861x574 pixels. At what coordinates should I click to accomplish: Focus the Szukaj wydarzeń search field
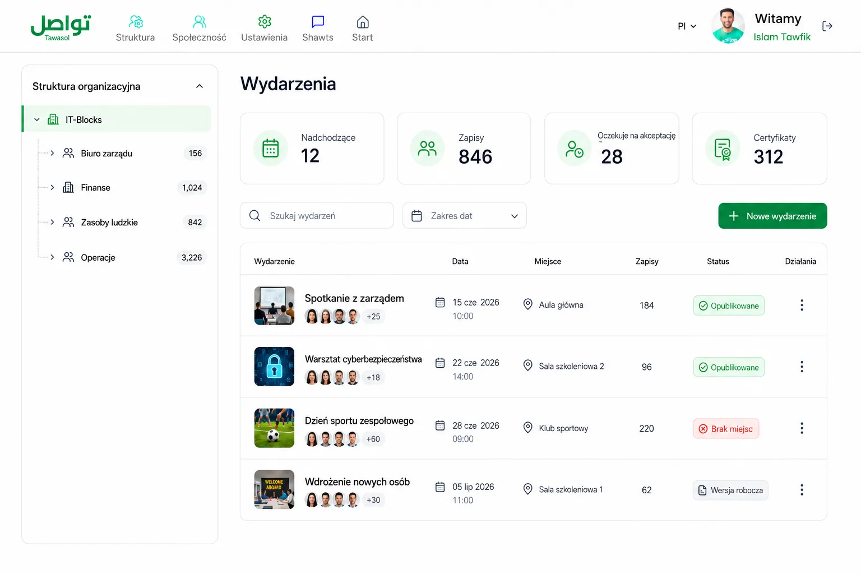point(317,215)
